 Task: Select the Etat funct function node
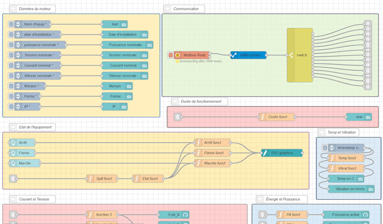(148, 178)
